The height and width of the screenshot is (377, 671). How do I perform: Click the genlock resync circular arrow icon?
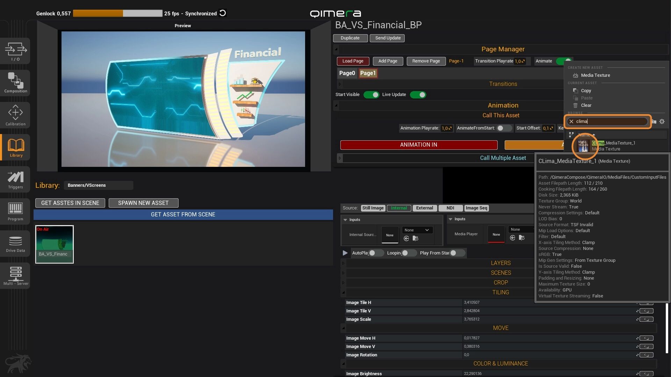point(223,13)
